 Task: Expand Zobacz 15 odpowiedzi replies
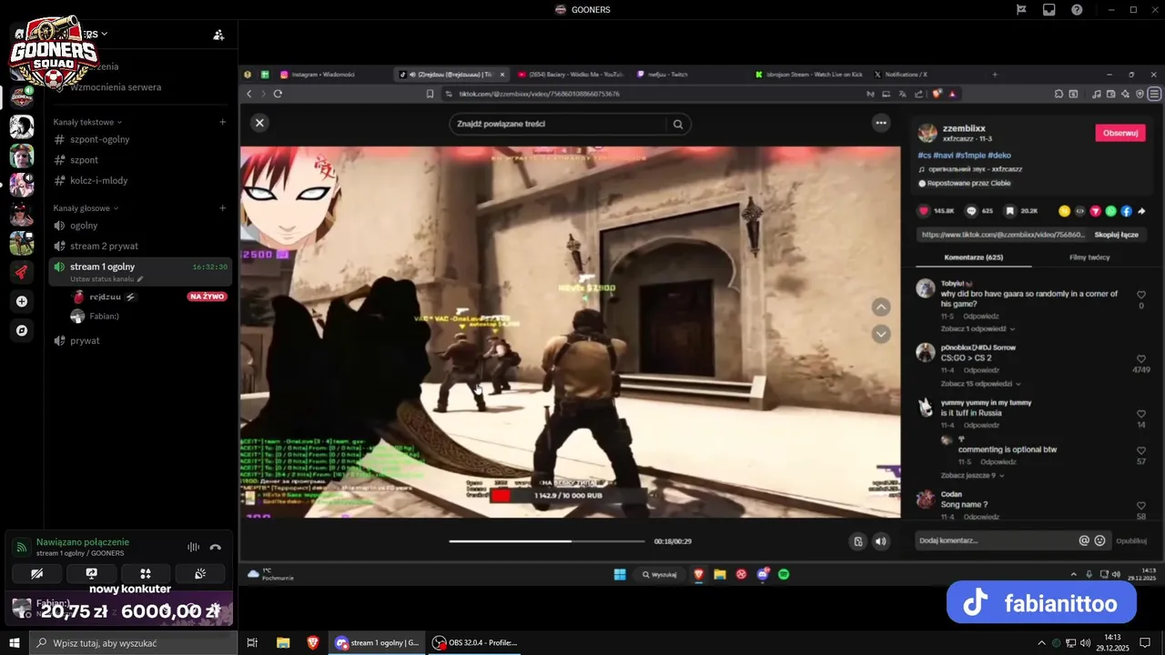tap(981, 384)
